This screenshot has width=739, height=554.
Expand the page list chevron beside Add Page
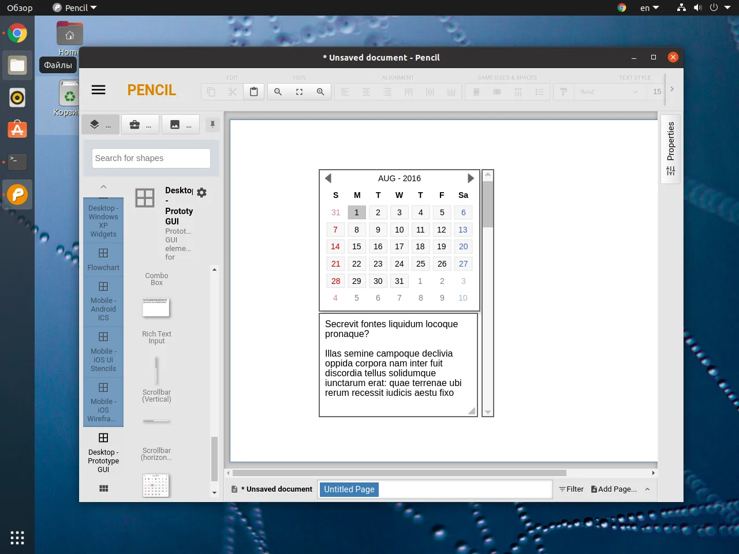[x=647, y=489]
